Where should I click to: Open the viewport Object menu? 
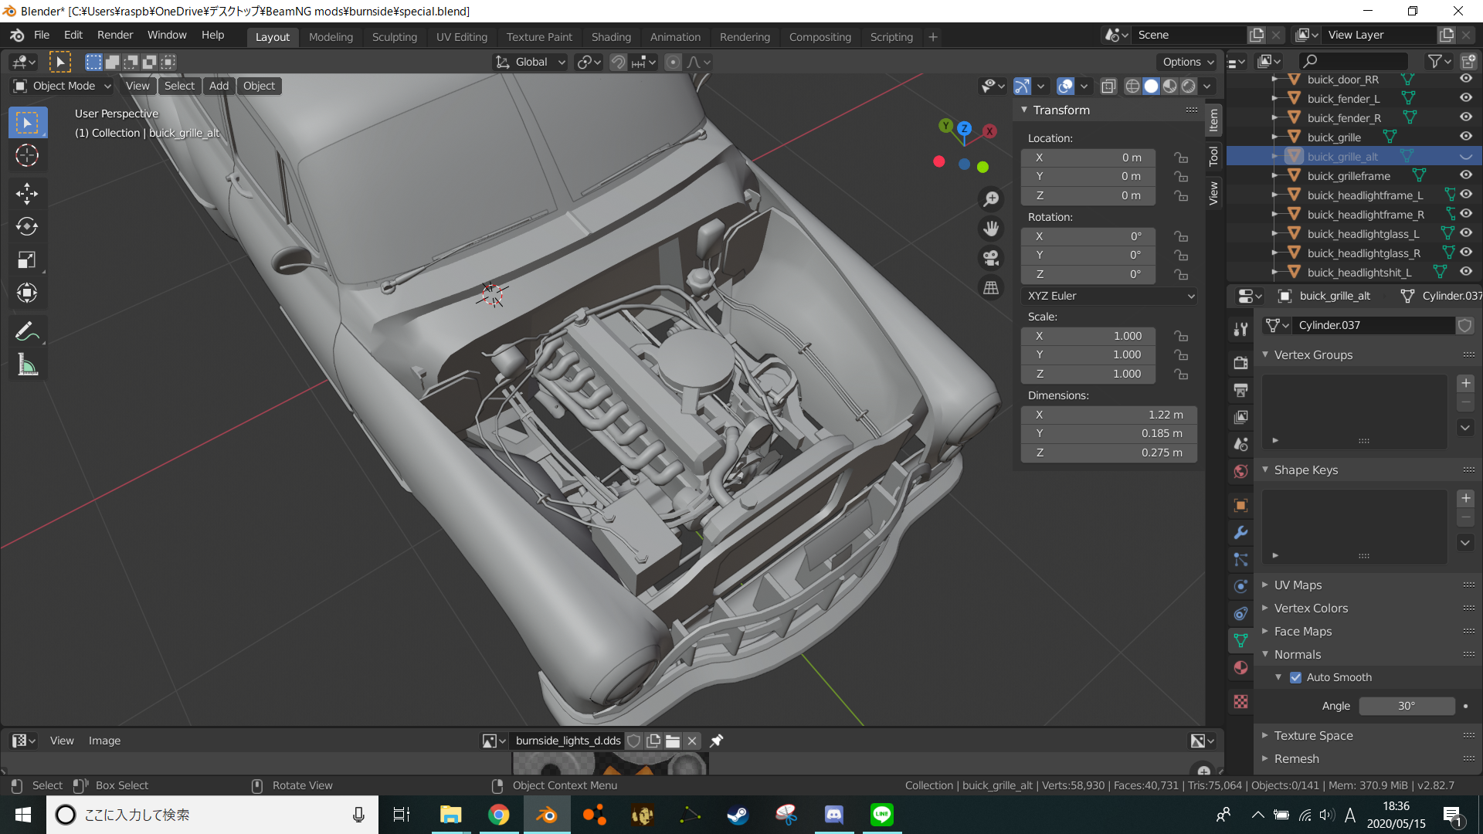point(259,86)
